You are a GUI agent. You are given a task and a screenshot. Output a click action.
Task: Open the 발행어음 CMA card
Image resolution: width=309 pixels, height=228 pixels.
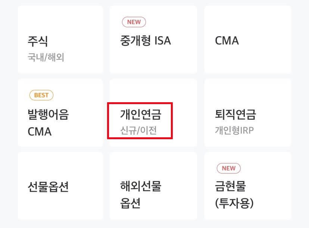pyautogui.click(x=60, y=112)
